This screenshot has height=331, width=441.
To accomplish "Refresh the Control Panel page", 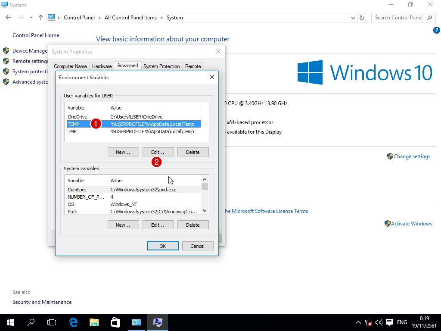I will (362, 18).
